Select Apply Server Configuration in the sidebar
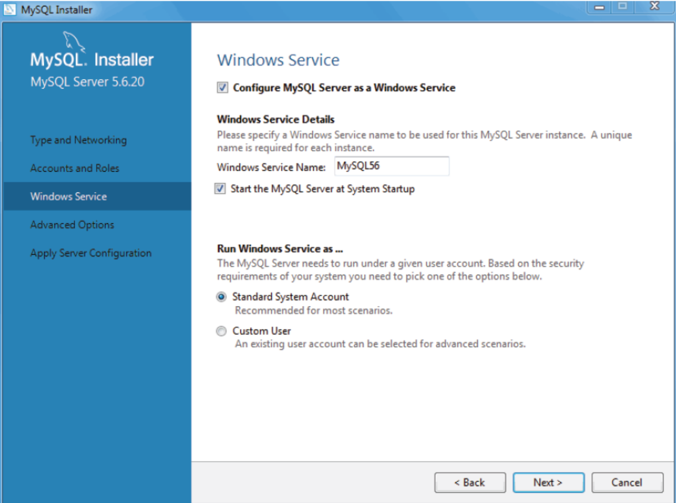 90,253
